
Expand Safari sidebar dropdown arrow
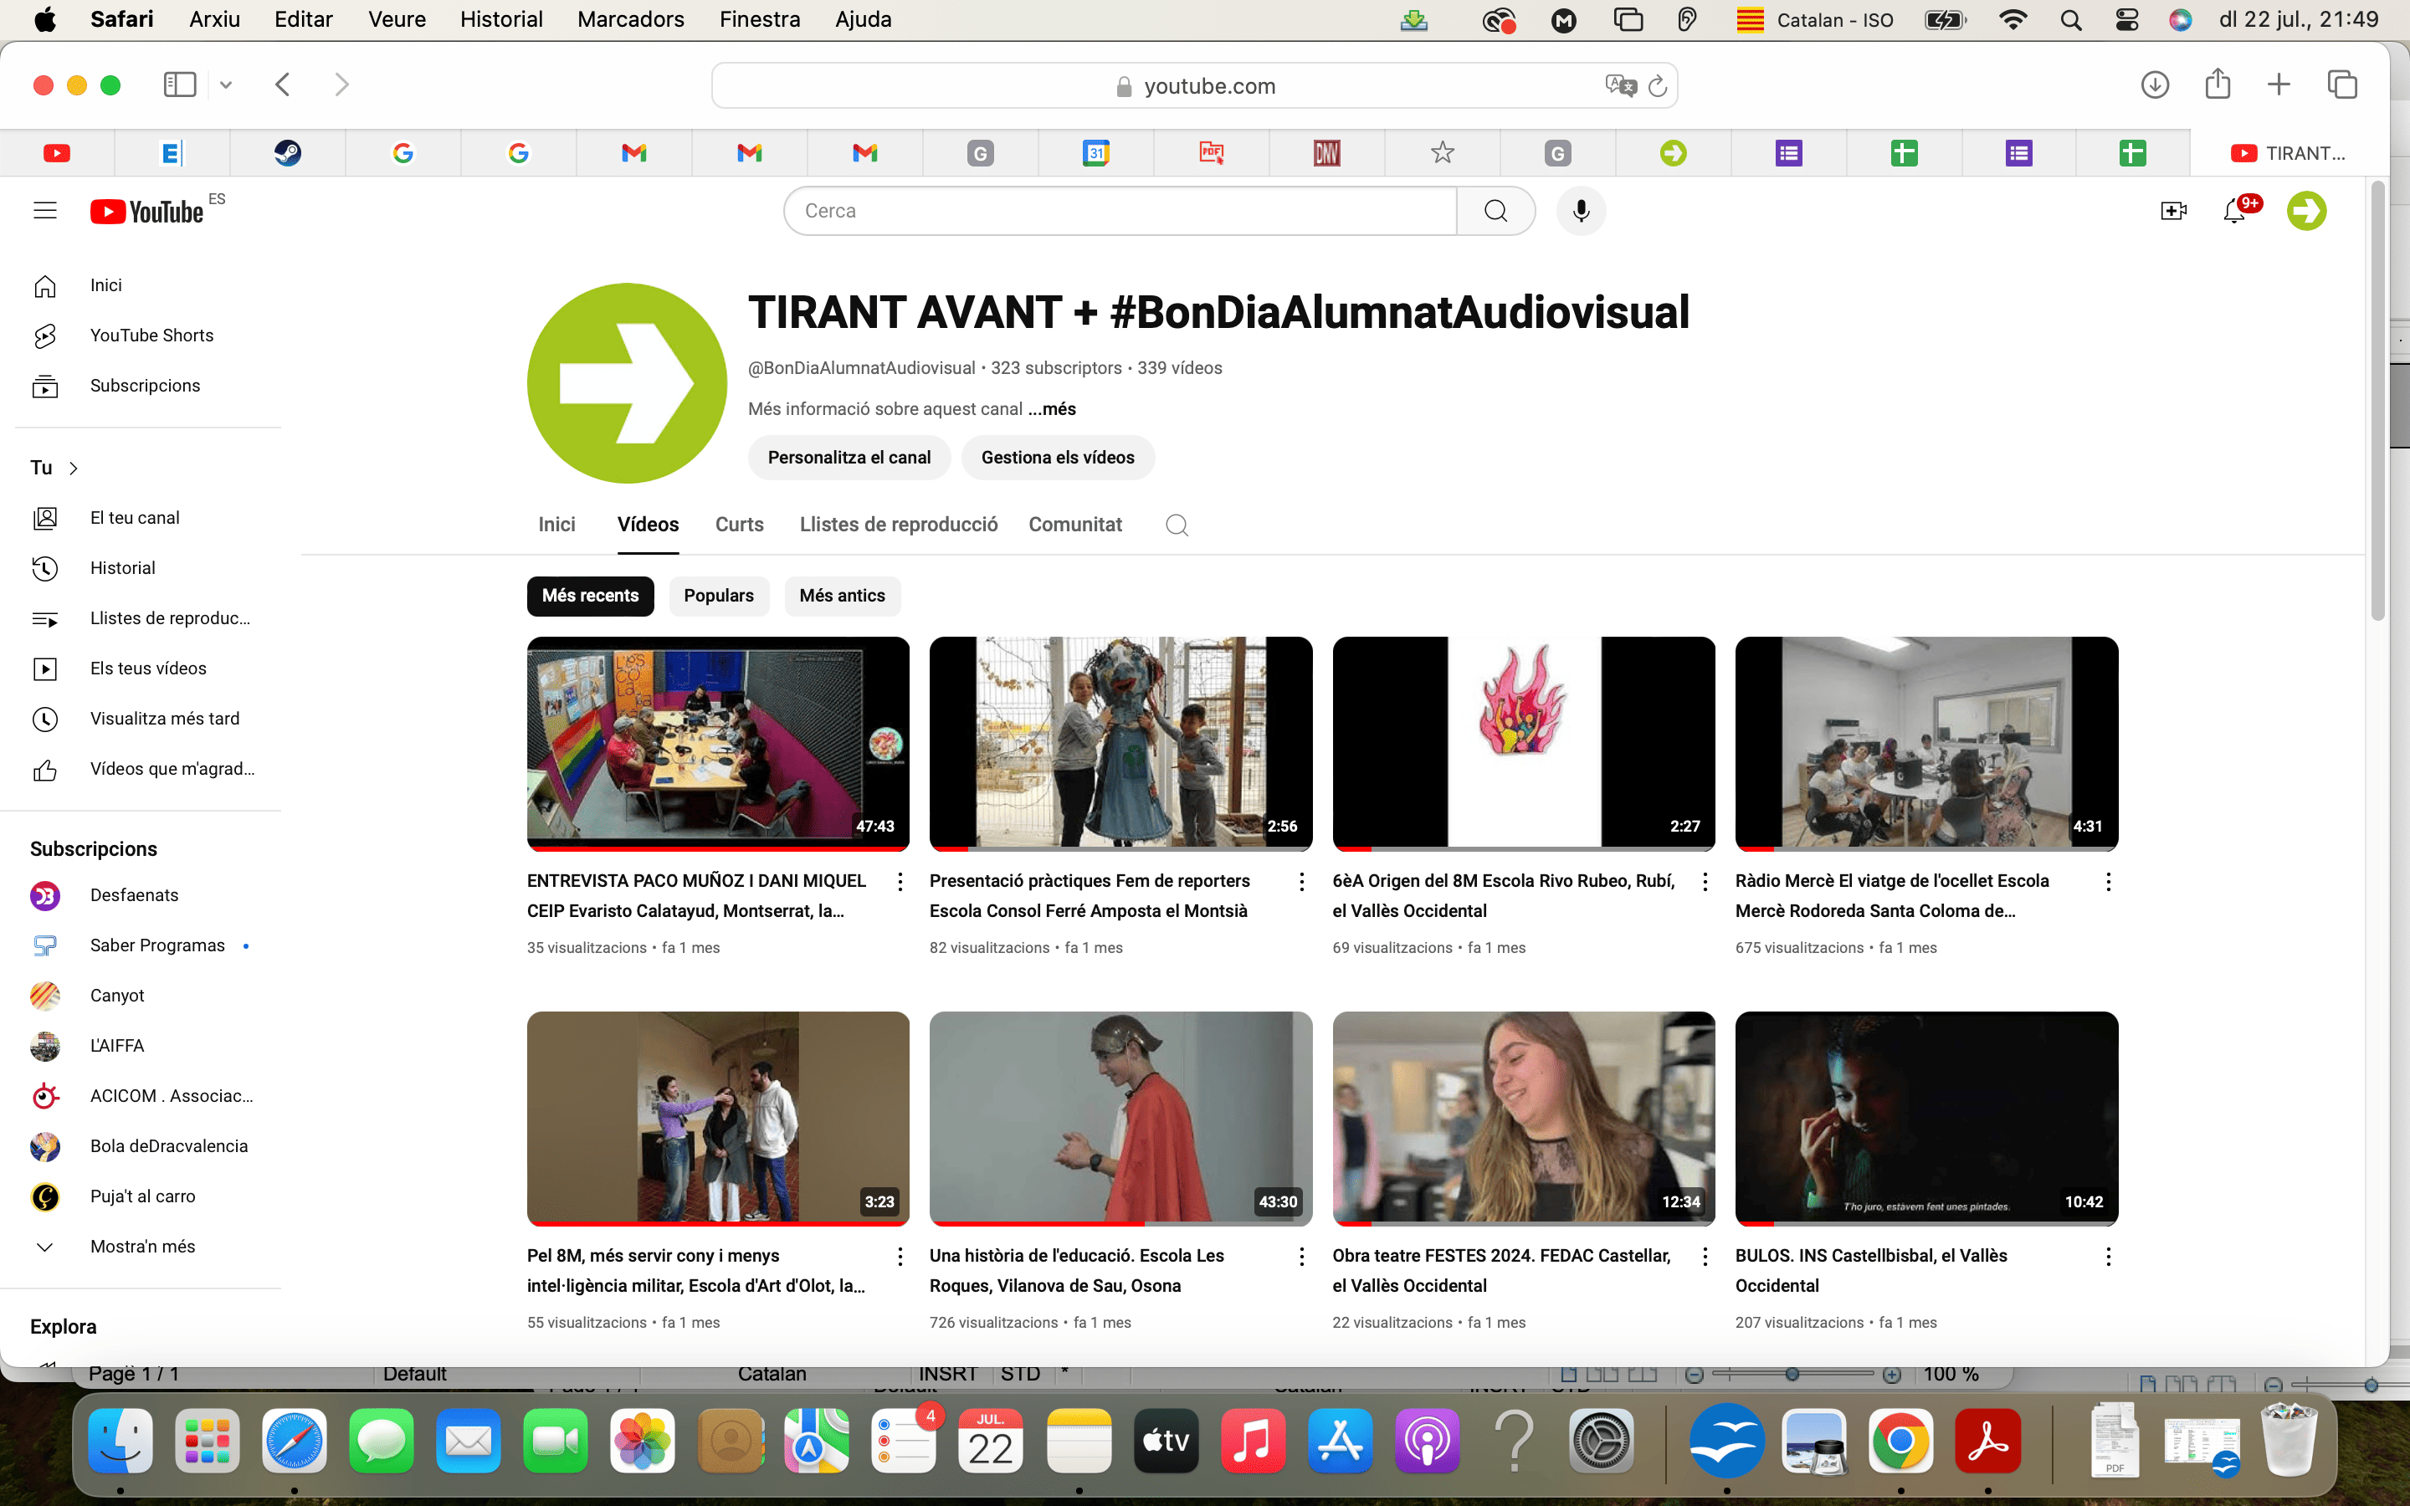[x=226, y=85]
